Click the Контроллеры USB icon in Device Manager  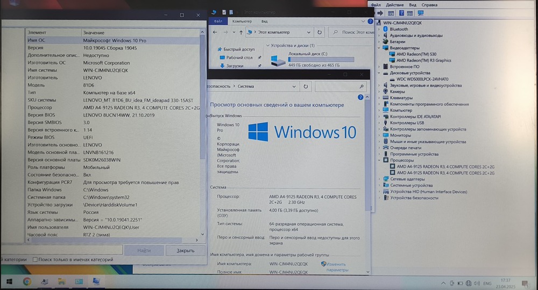[x=386, y=122]
